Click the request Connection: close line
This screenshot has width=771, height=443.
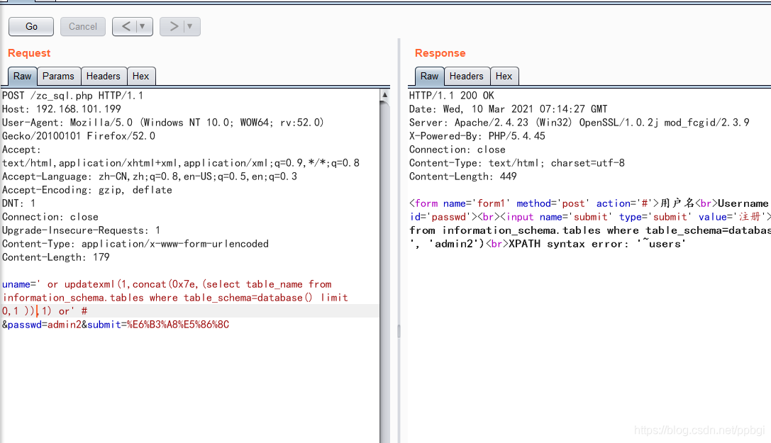pos(50,217)
